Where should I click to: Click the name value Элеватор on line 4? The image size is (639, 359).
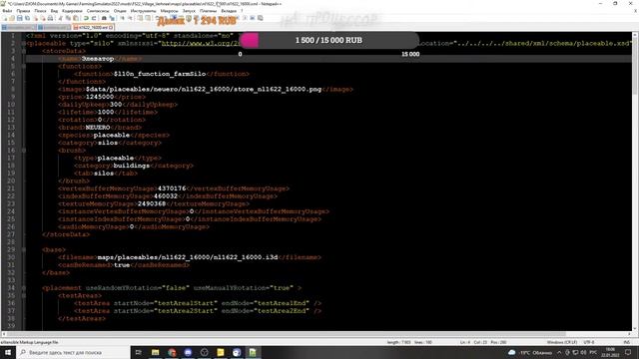(x=98, y=59)
